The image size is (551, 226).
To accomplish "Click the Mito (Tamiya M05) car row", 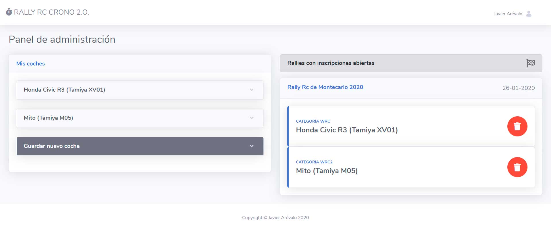I will 140,118.
